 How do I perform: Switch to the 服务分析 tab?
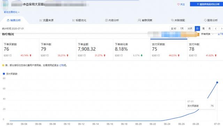pos(210,20)
